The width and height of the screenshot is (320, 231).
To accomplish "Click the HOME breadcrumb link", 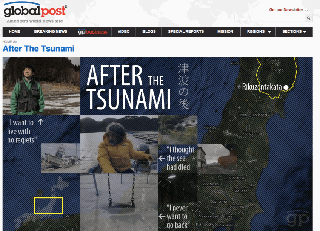I will [7, 42].
